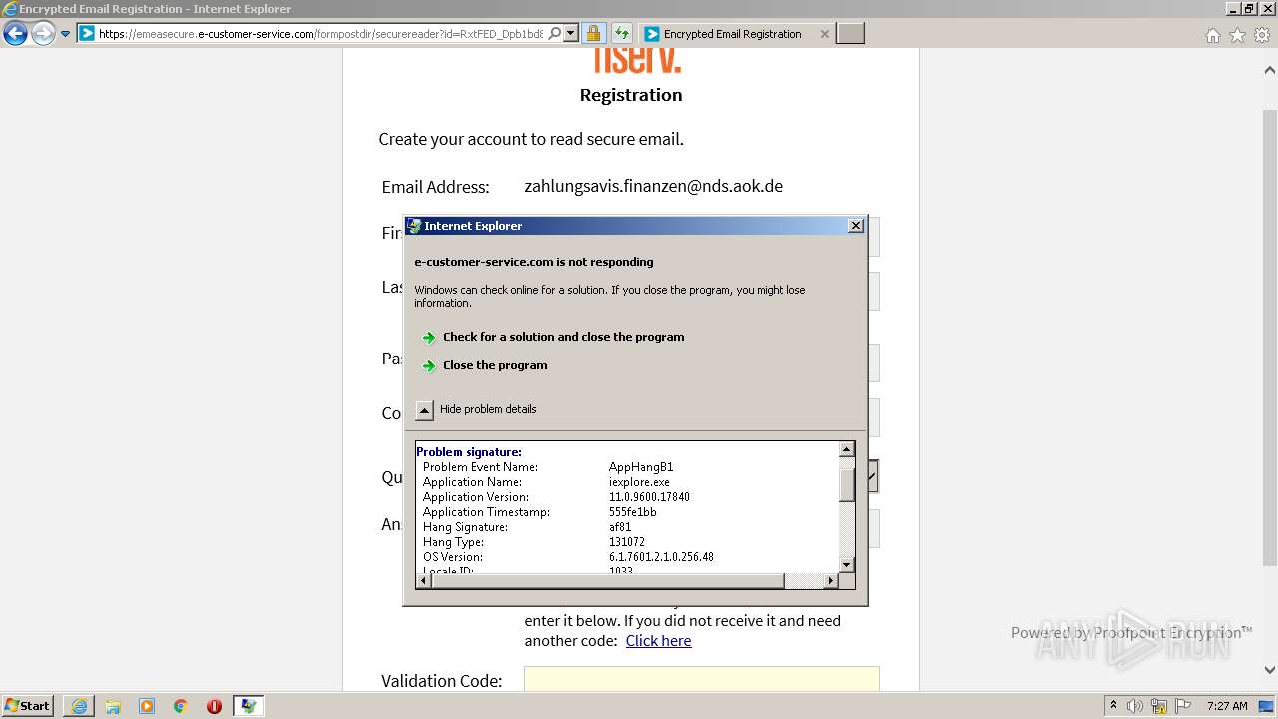Click the search magnifier in address bar

(555, 33)
